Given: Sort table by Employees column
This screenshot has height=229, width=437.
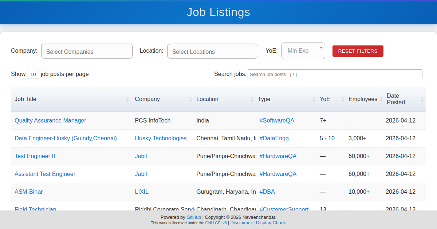Looking at the screenshot, I should (363, 99).
